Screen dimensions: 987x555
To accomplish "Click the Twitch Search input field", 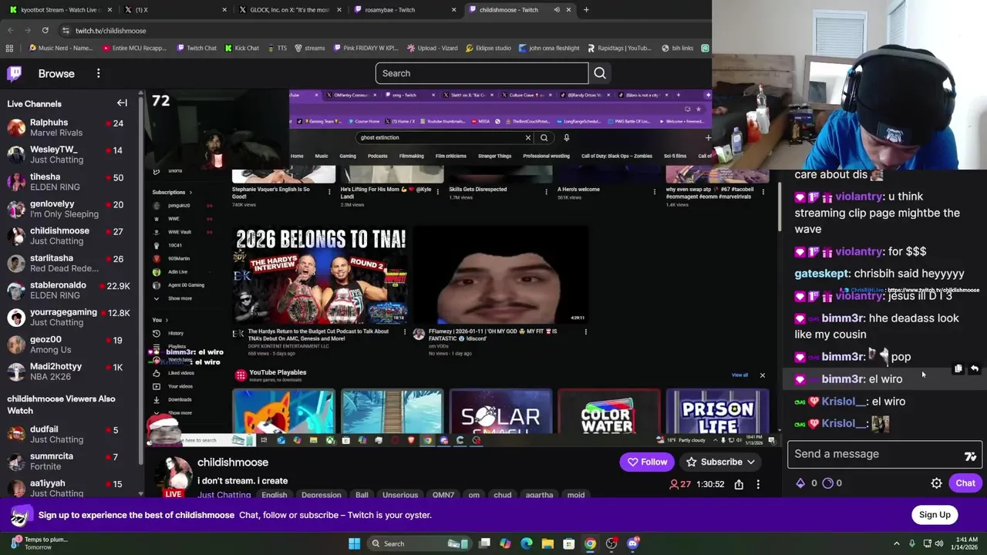I will tap(482, 73).
